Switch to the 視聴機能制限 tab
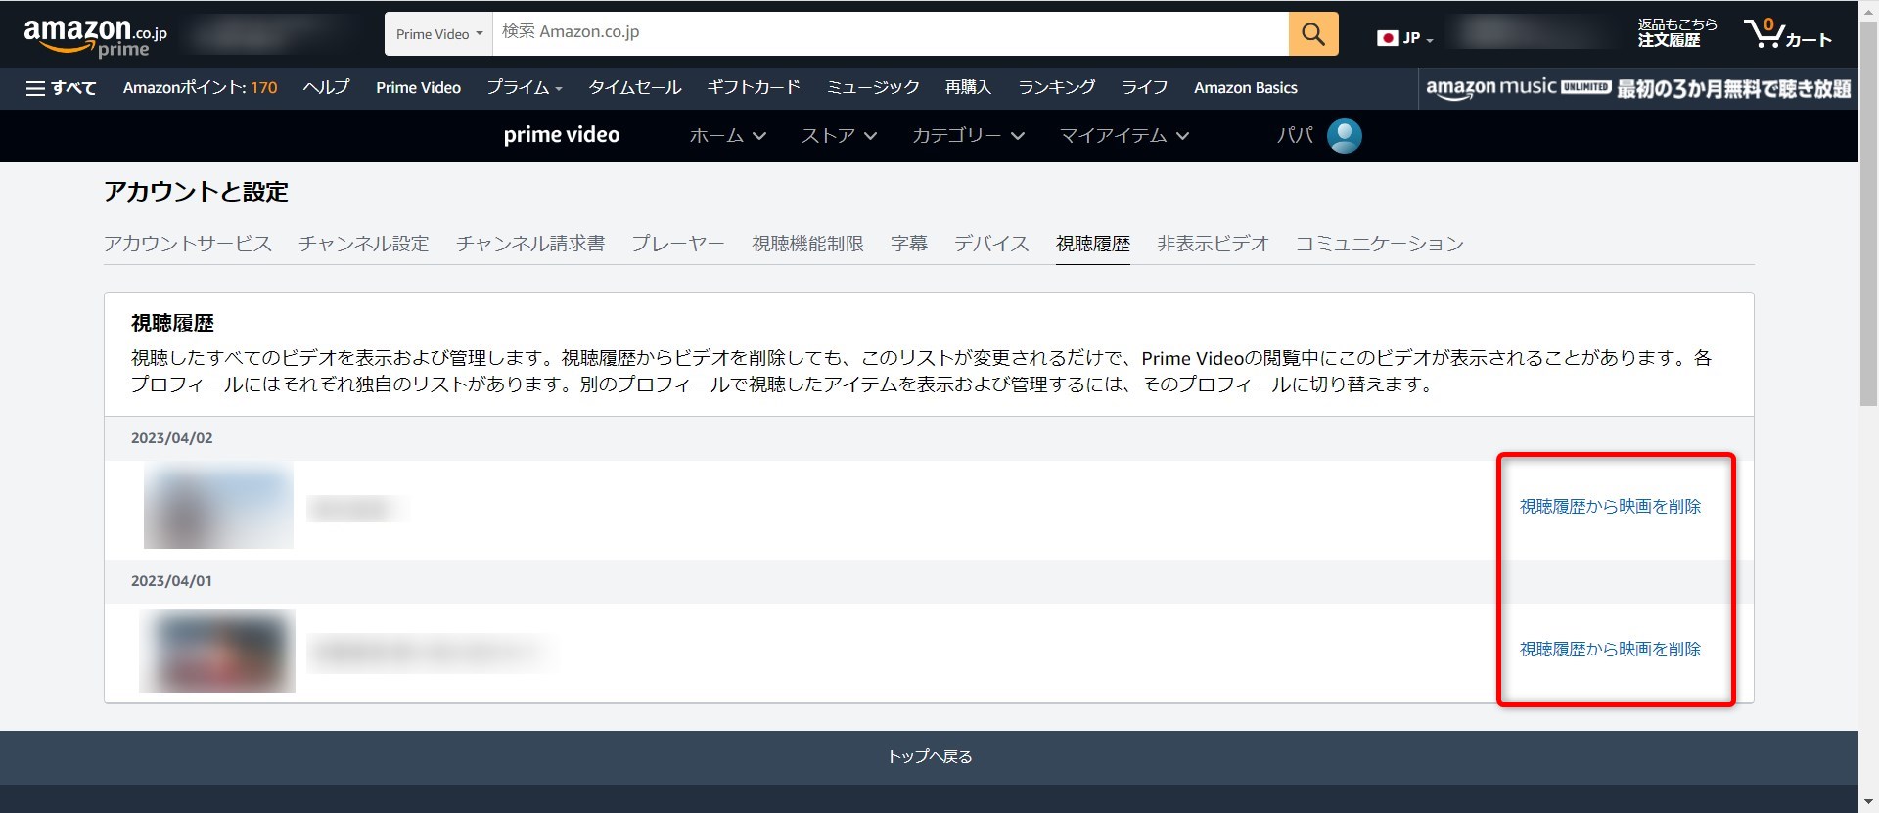Screen dimensions: 1879x813 pyautogui.click(x=807, y=244)
